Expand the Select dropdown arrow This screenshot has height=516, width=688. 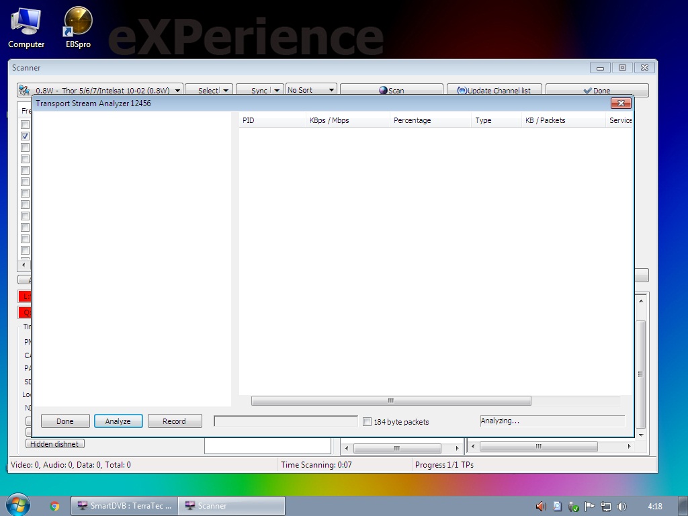pyautogui.click(x=226, y=91)
